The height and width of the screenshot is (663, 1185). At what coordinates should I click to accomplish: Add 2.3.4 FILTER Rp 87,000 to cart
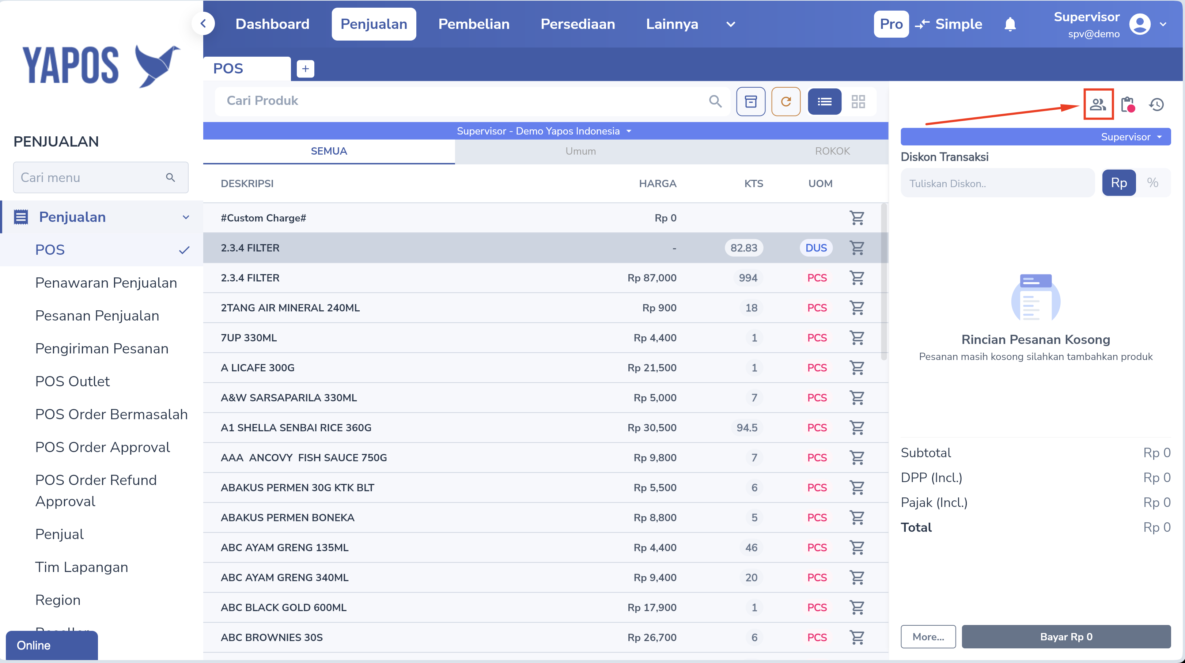click(x=856, y=277)
